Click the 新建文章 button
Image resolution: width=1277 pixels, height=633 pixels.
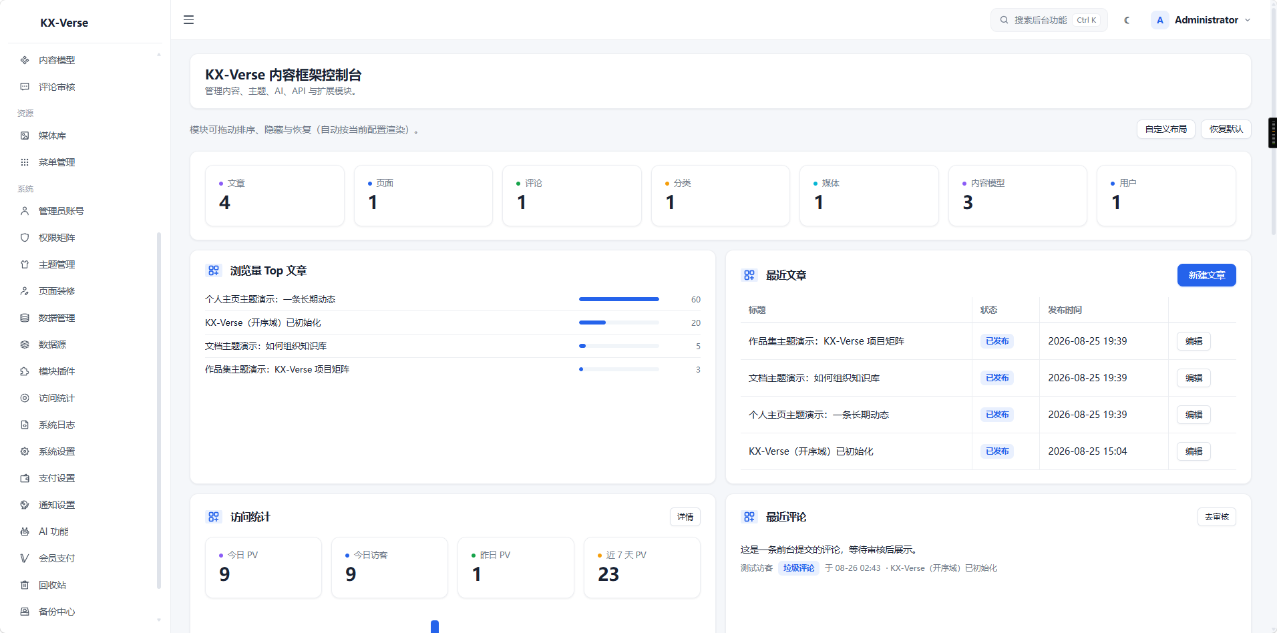1206,275
